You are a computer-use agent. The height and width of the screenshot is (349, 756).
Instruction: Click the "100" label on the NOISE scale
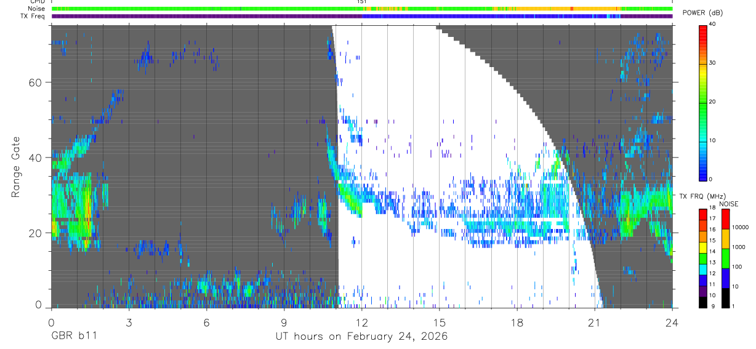[x=738, y=267]
